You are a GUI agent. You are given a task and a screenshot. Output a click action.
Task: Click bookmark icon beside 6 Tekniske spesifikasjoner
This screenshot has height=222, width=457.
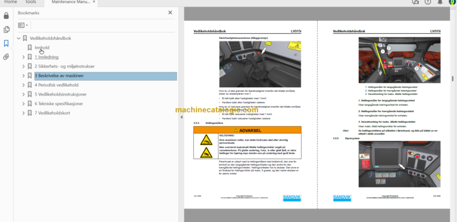pyautogui.click(x=29, y=103)
